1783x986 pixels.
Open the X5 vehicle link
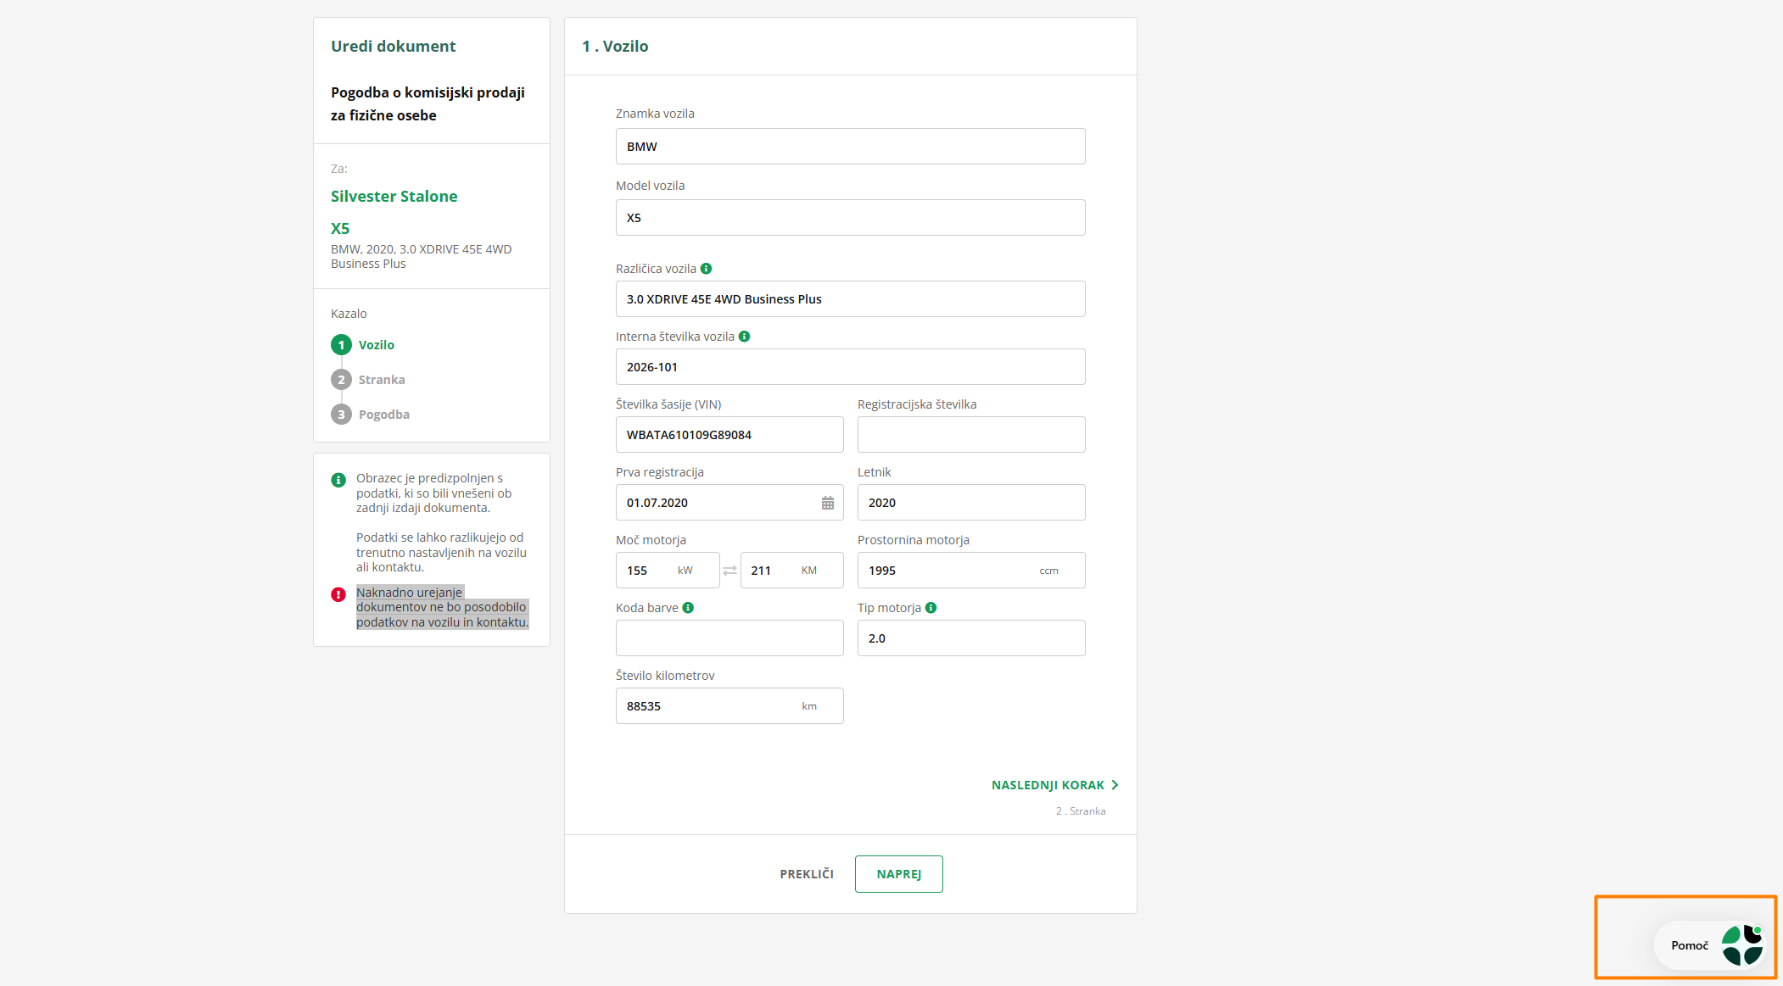(x=340, y=228)
